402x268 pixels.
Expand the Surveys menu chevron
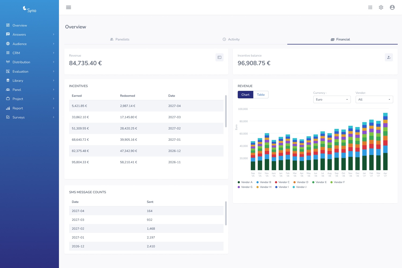point(54,117)
